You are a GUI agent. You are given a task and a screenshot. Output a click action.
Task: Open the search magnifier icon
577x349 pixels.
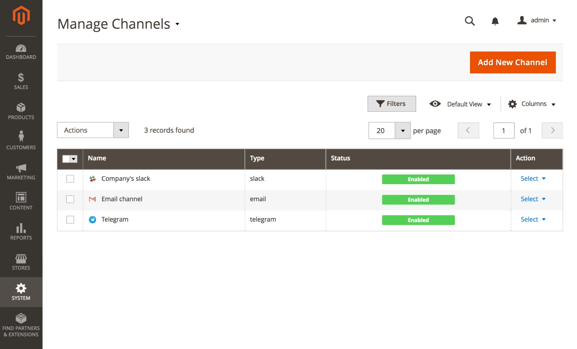(x=469, y=21)
